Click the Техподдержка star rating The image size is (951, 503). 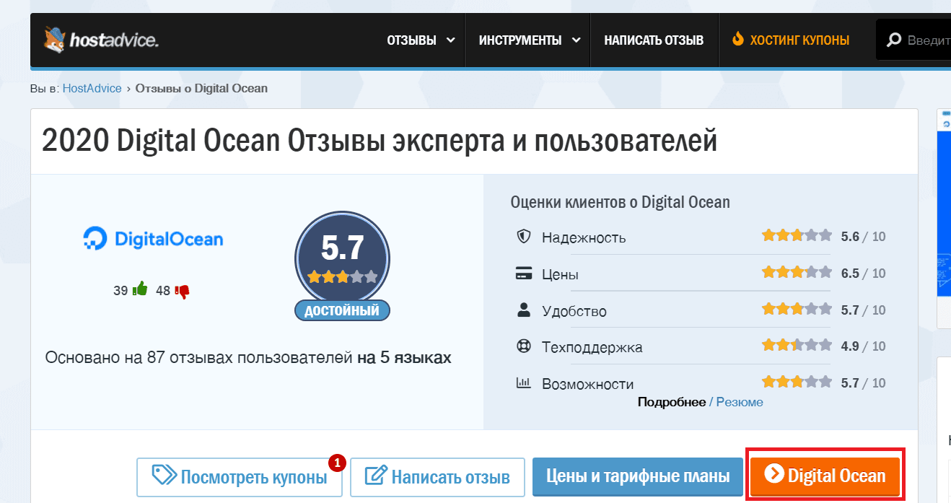tap(797, 345)
